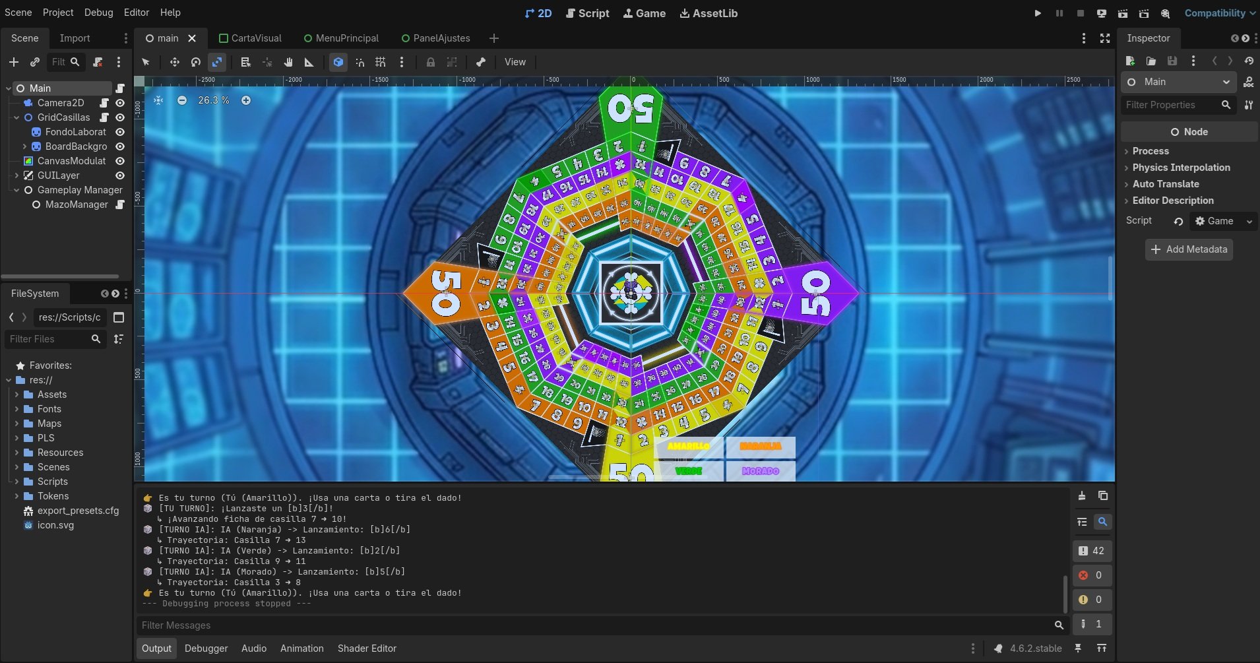1260x663 pixels.
Task: Pause the running project
Action: click(1059, 13)
